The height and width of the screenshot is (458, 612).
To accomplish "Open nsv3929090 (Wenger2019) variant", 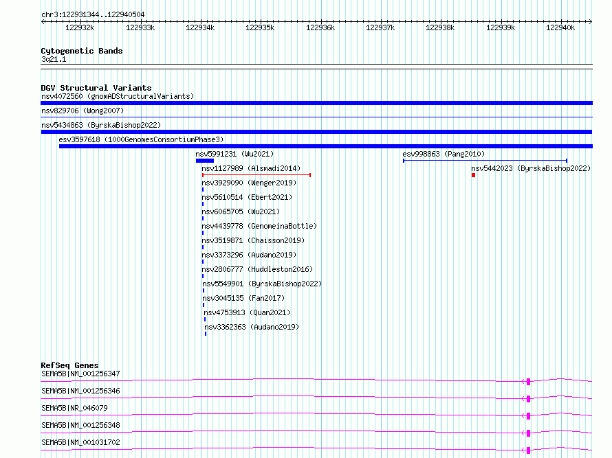I will click(249, 183).
